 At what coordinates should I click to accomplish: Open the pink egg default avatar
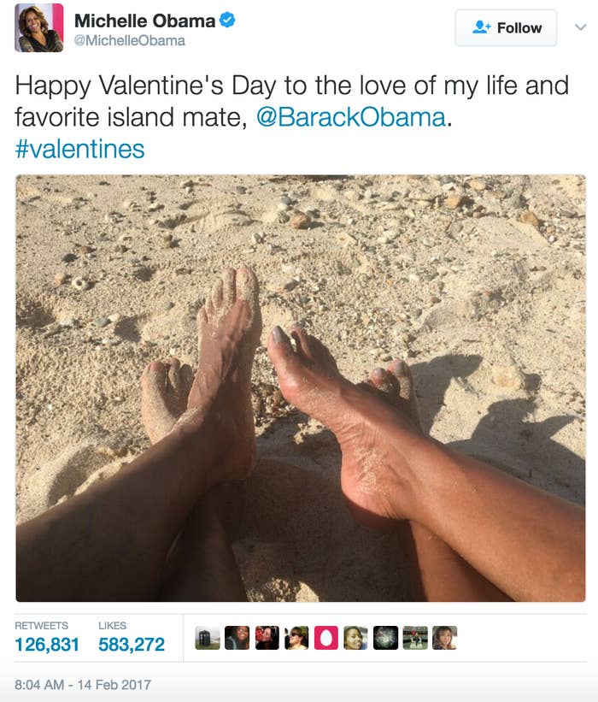click(326, 638)
